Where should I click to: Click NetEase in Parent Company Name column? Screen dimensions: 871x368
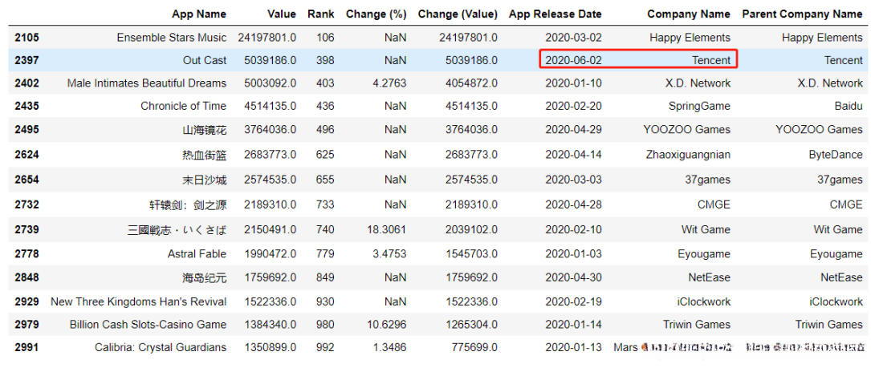[842, 277]
